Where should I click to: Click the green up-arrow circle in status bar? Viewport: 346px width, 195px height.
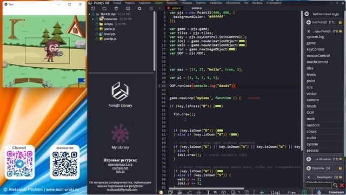[304, 192]
